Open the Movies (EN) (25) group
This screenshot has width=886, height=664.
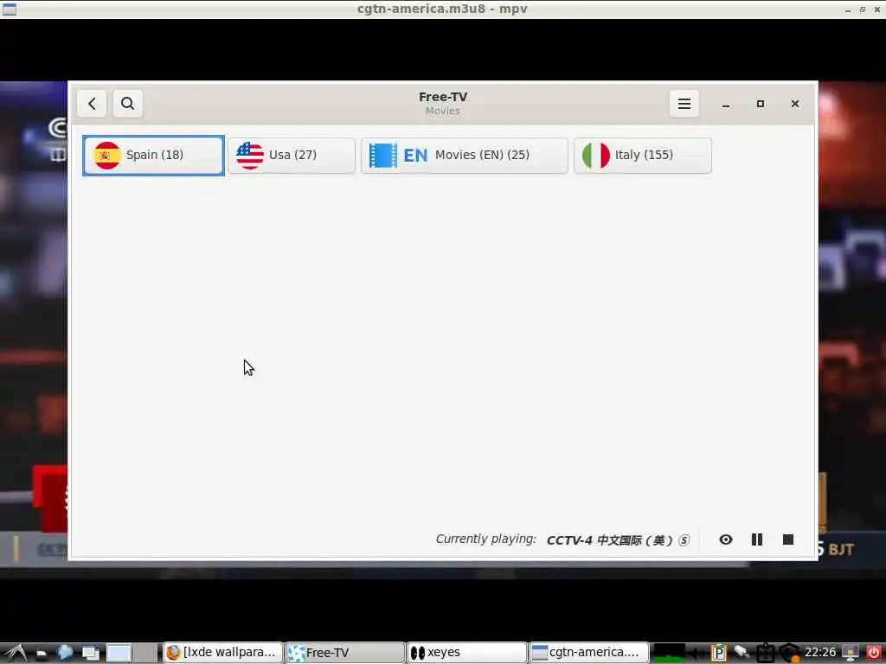click(465, 156)
